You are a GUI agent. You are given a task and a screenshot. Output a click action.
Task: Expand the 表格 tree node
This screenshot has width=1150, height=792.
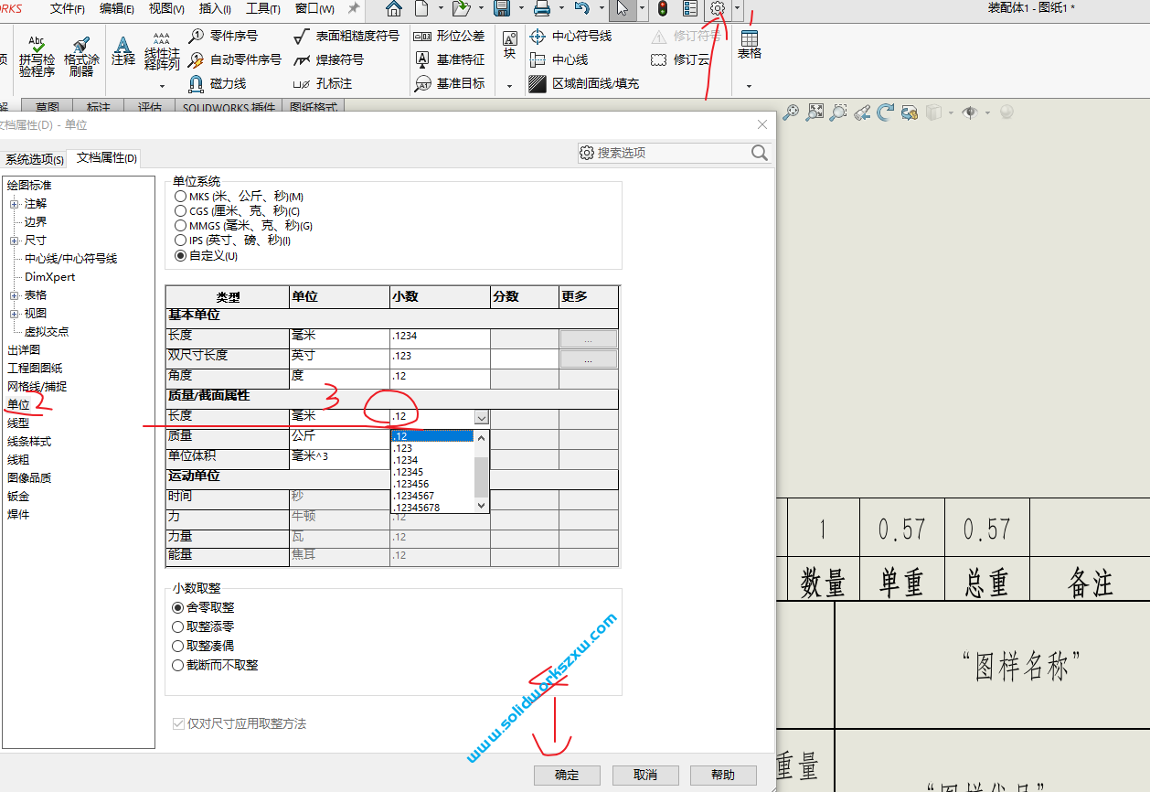pos(15,295)
